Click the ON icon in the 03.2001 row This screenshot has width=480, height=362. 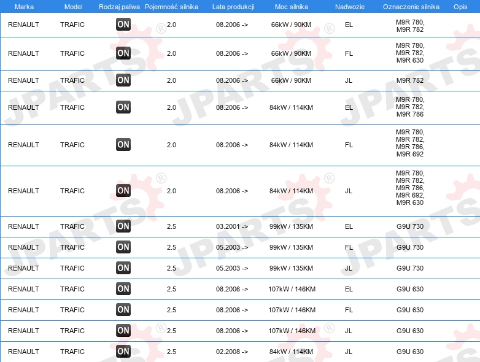(x=123, y=226)
